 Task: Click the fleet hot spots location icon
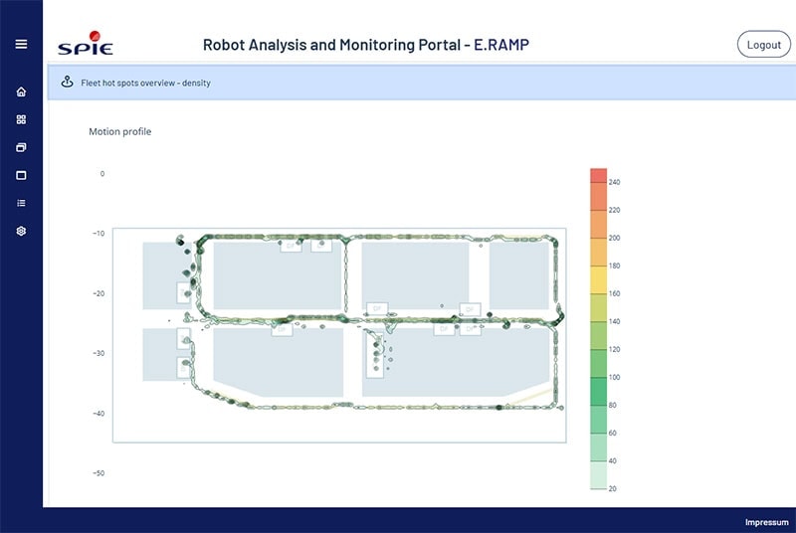point(67,82)
